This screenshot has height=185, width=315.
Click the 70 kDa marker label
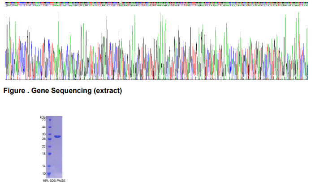tap(43, 120)
